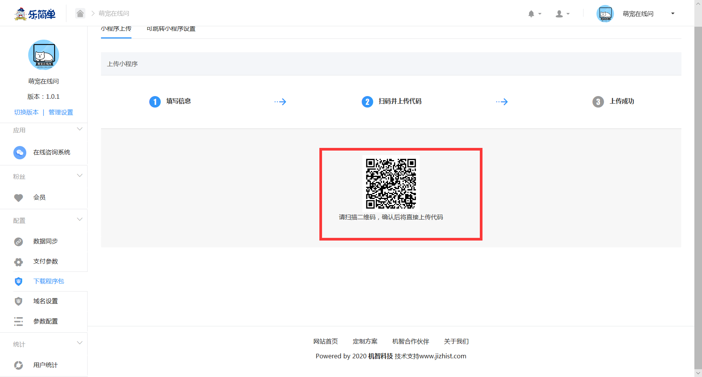Click 版本：1.0.1 text
Viewport: 702px width, 377px height.
click(x=43, y=96)
